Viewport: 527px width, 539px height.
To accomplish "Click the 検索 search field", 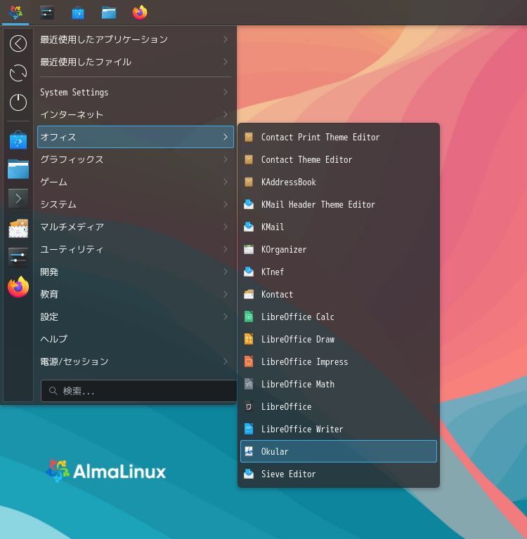I will [x=138, y=391].
